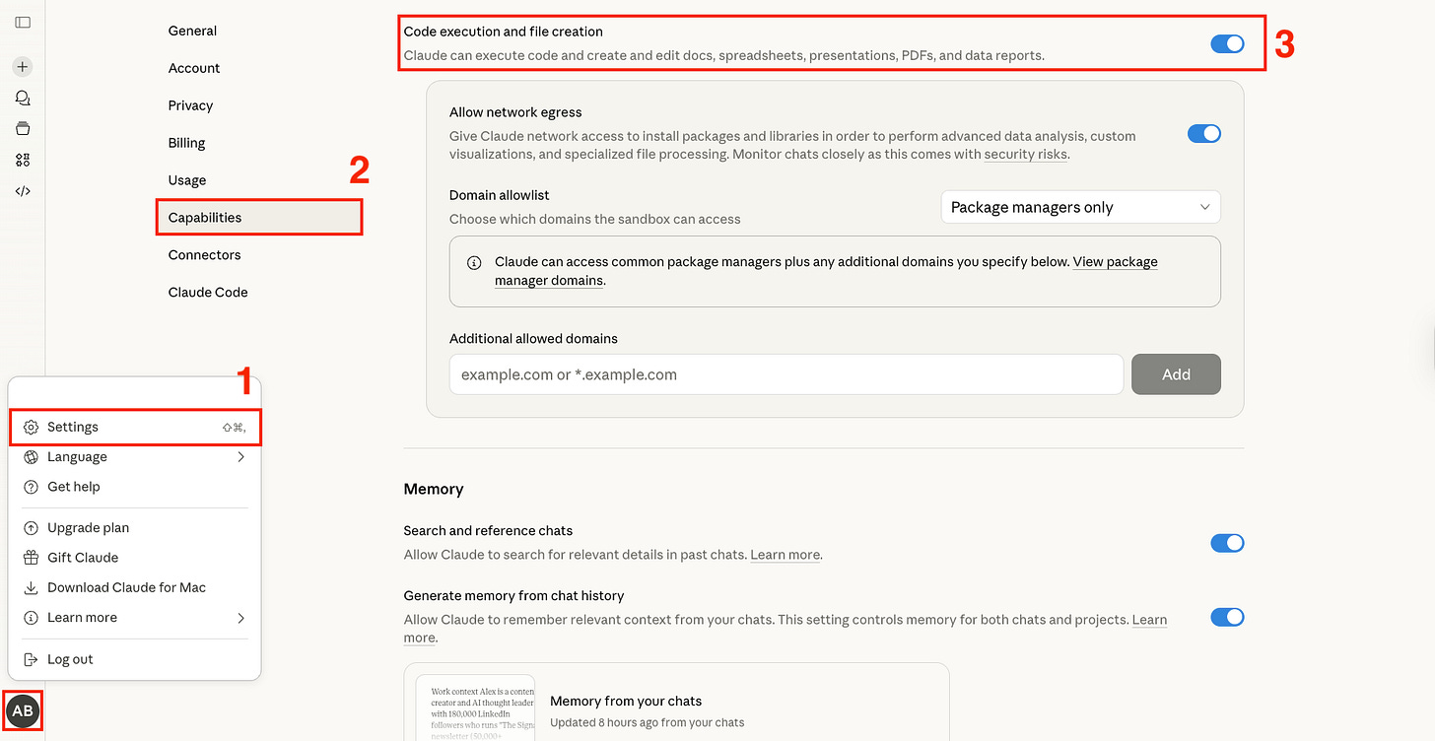Turn off Allow network egress
The width and height of the screenshot is (1435, 741).
pyautogui.click(x=1204, y=133)
